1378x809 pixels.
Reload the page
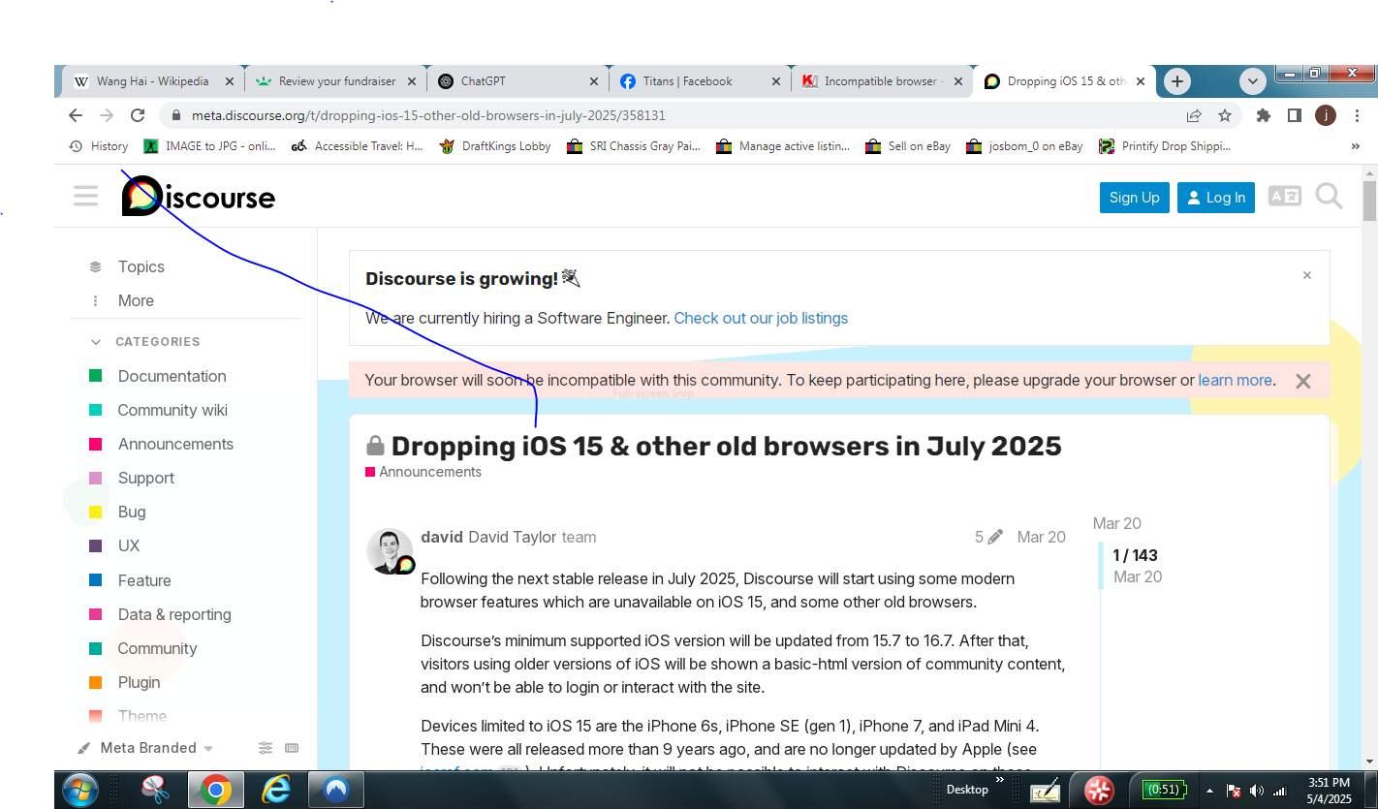(x=138, y=115)
